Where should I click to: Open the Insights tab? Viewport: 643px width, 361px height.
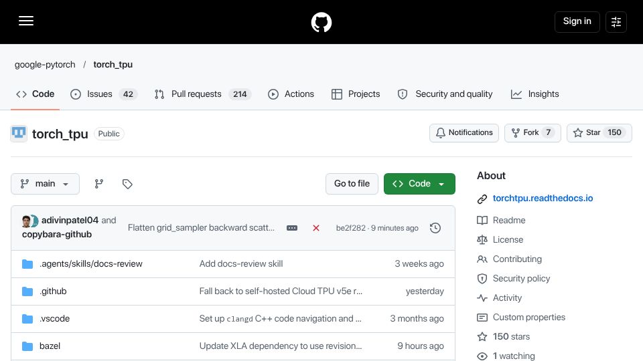(x=534, y=94)
